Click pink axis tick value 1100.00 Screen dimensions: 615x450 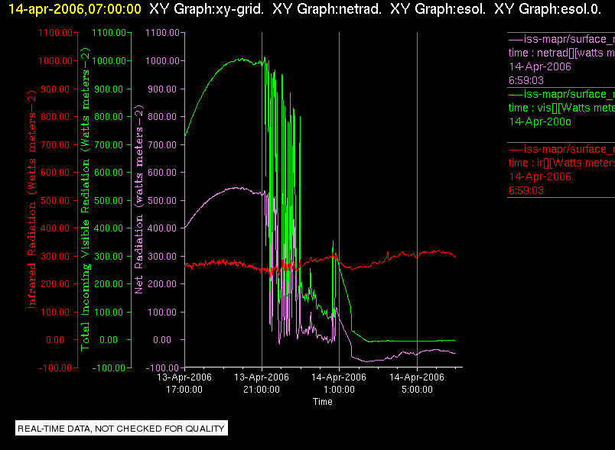point(162,33)
